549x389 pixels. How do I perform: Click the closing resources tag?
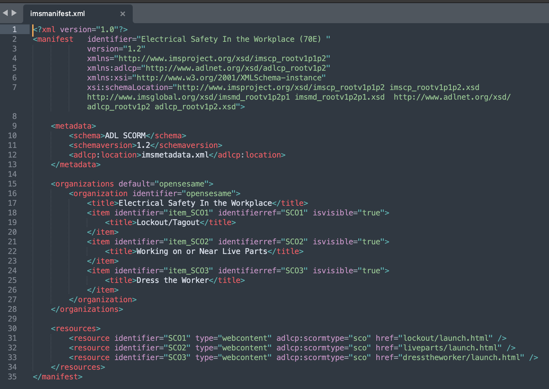click(78, 367)
